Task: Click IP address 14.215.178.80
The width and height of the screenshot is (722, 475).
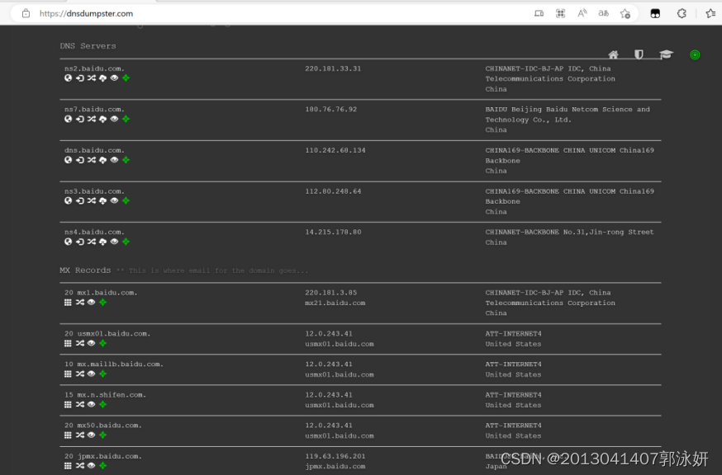Action: click(333, 233)
